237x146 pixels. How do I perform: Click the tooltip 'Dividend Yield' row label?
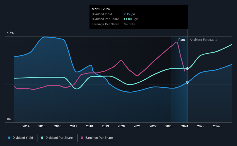click(102, 14)
